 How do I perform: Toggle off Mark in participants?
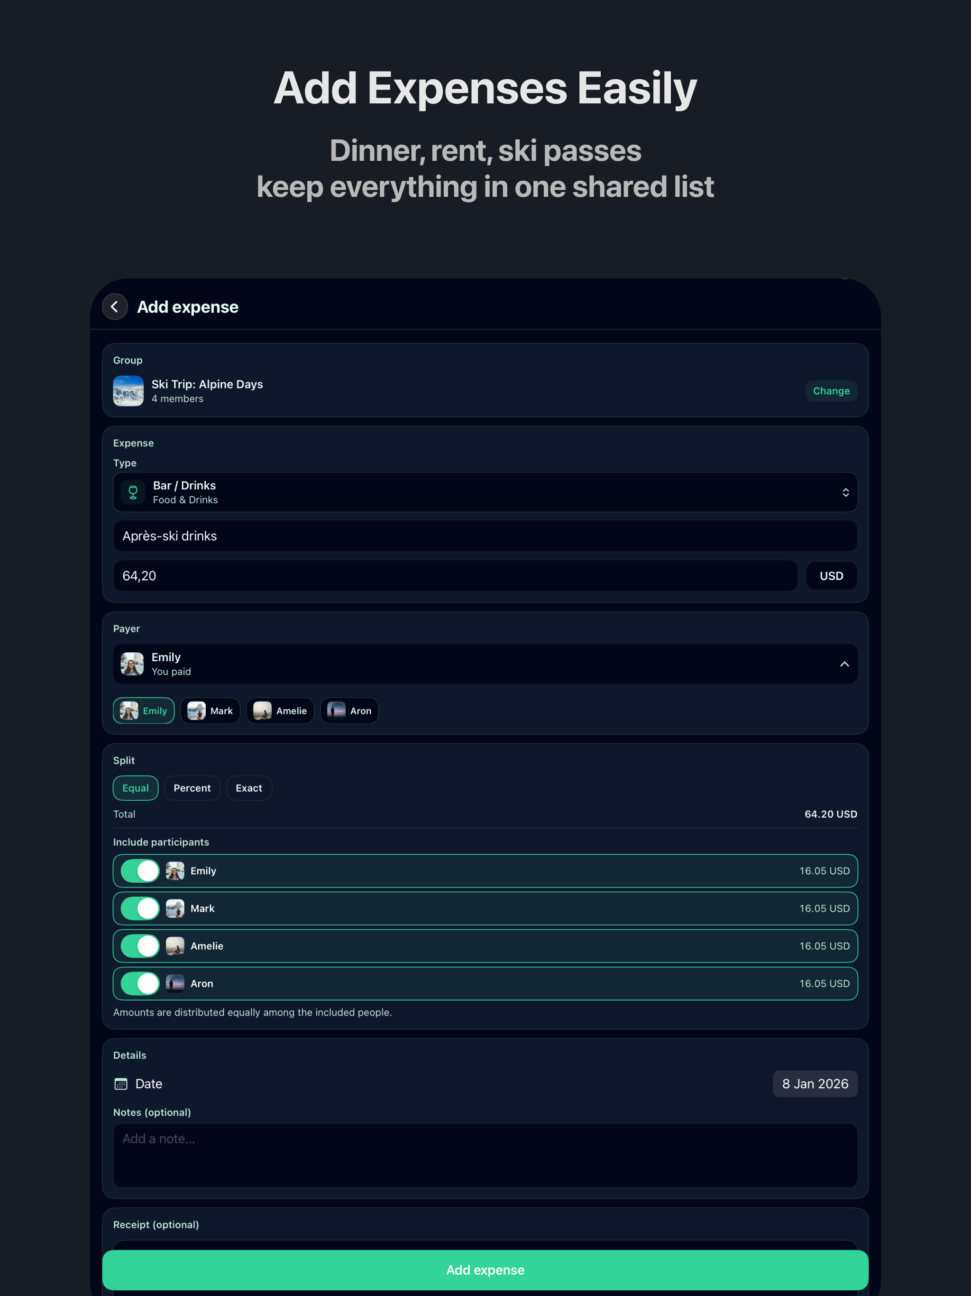(140, 908)
